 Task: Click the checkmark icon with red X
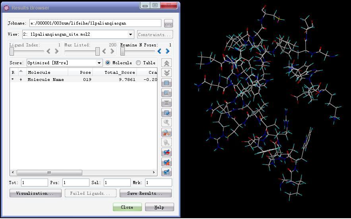pos(166,162)
